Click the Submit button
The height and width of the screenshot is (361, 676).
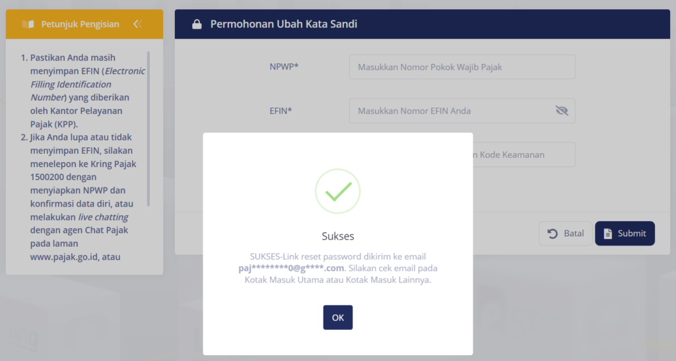coord(625,233)
